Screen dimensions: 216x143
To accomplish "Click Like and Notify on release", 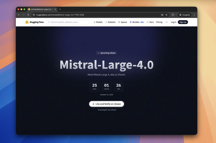I will pos(106,104).
